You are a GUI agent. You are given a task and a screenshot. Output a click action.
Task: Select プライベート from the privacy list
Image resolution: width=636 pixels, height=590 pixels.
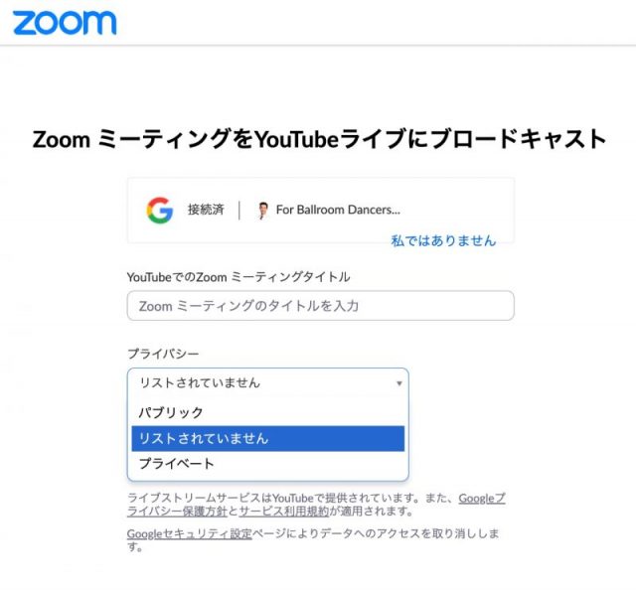(177, 464)
